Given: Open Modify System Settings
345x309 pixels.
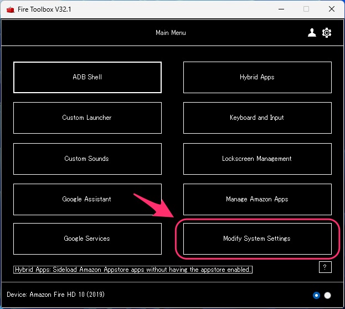Looking at the screenshot, I should click(x=257, y=239).
